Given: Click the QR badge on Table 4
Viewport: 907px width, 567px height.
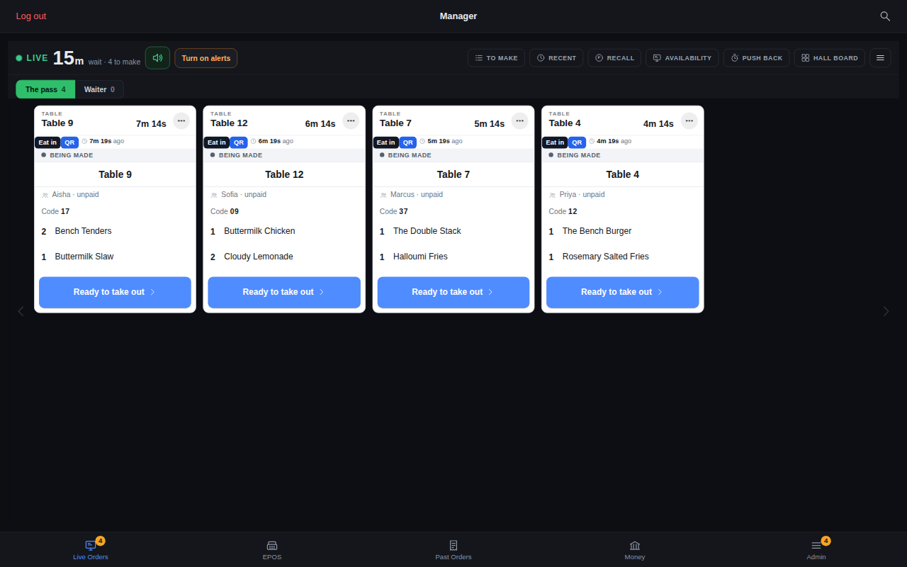Looking at the screenshot, I should pyautogui.click(x=578, y=142).
